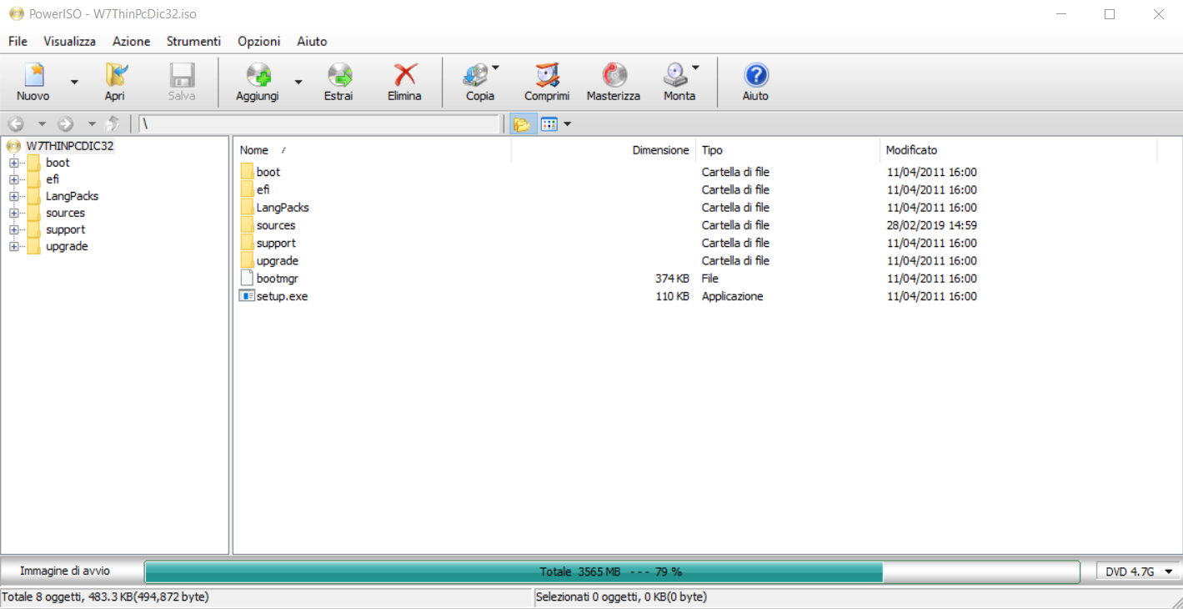Select the setup.exe file name

(x=282, y=296)
